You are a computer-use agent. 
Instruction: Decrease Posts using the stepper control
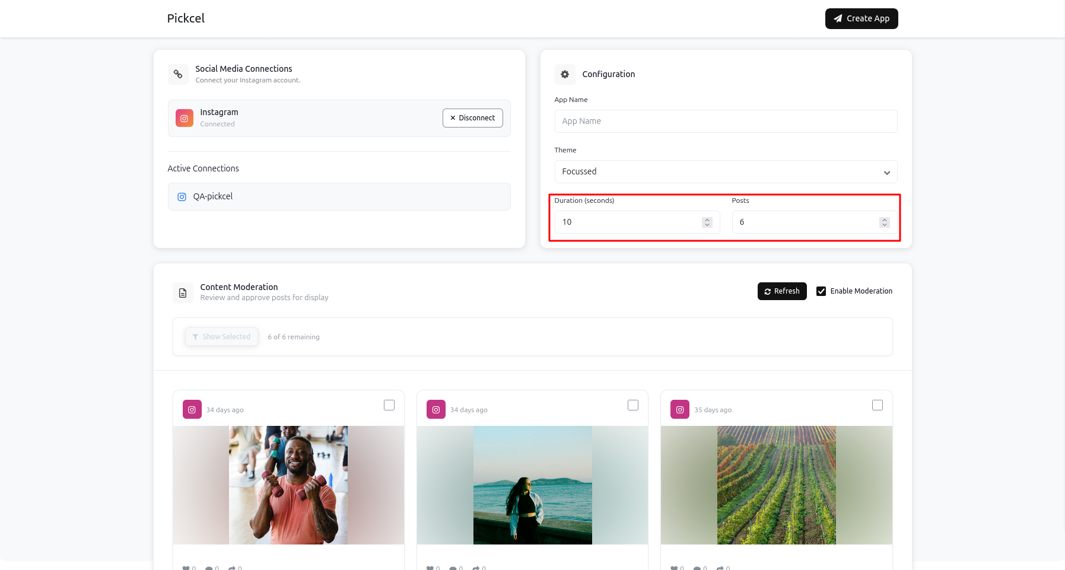pyautogui.click(x=885, y=224)
